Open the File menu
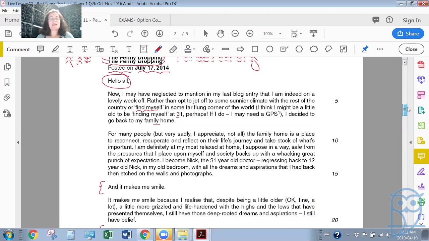 tap(5, 11)
